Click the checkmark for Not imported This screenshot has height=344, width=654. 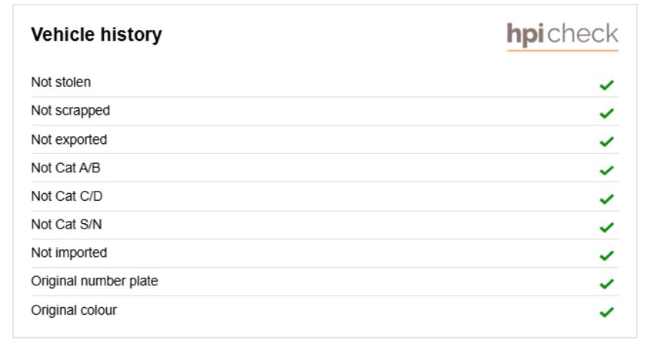point(606,255)
